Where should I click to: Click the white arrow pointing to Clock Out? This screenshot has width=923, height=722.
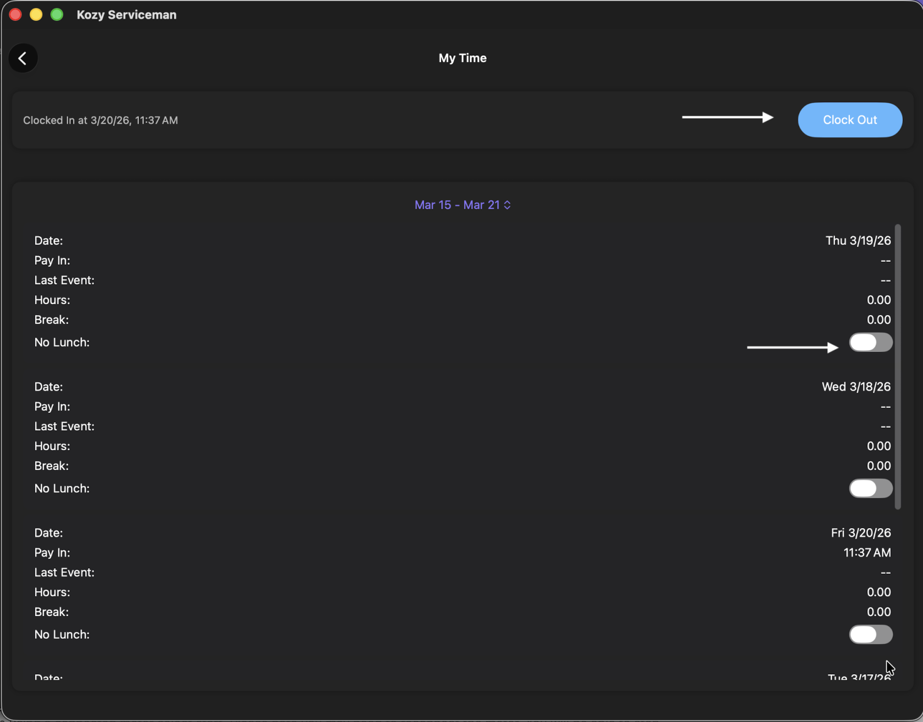coord(727,117)
